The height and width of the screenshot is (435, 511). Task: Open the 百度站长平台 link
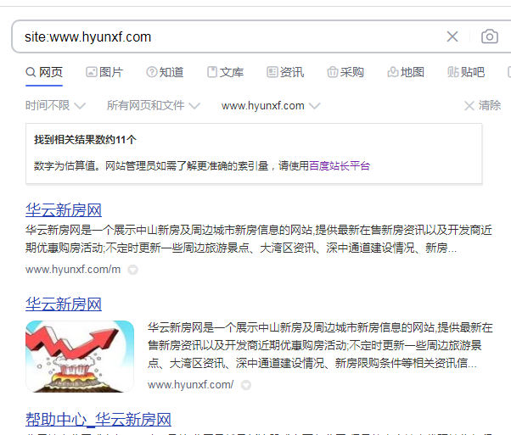click(340, 165)
